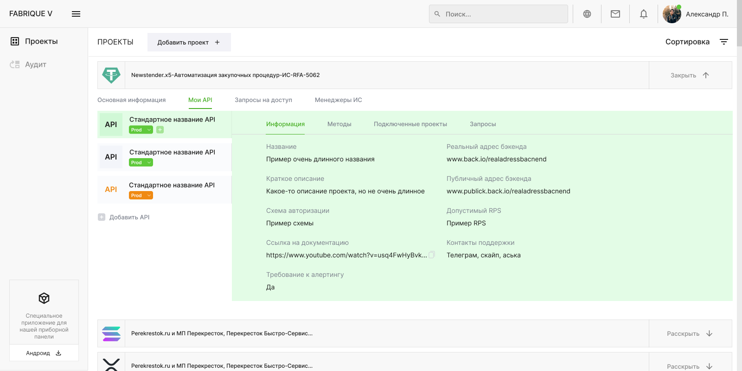742x371 pixels.
Task: Click the Сортировка filter icon
Action: (723, 42)
